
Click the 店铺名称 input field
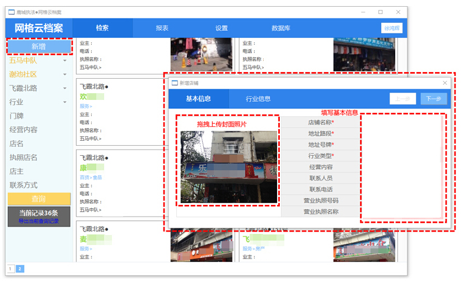(403, 122)
